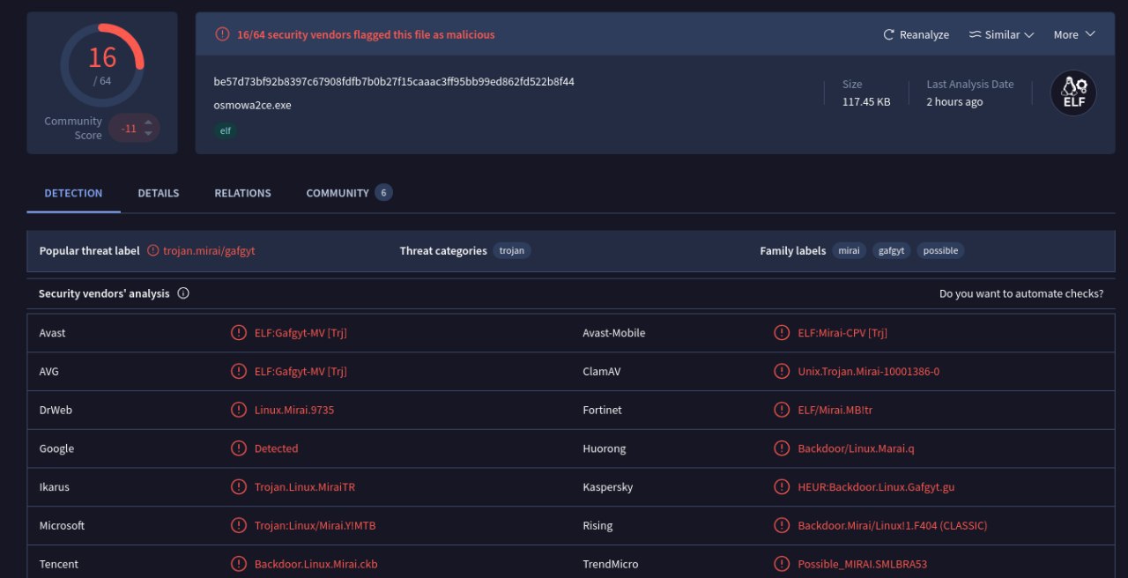Image resolution: width=1128 pixels, height=578 pixels.
Task: Click AVG result ELF:Gafgyt-MV [Trj]
Action: click(301, 371)
